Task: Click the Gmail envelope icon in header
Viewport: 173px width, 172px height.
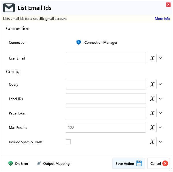Action: click(x=9, y=8)
